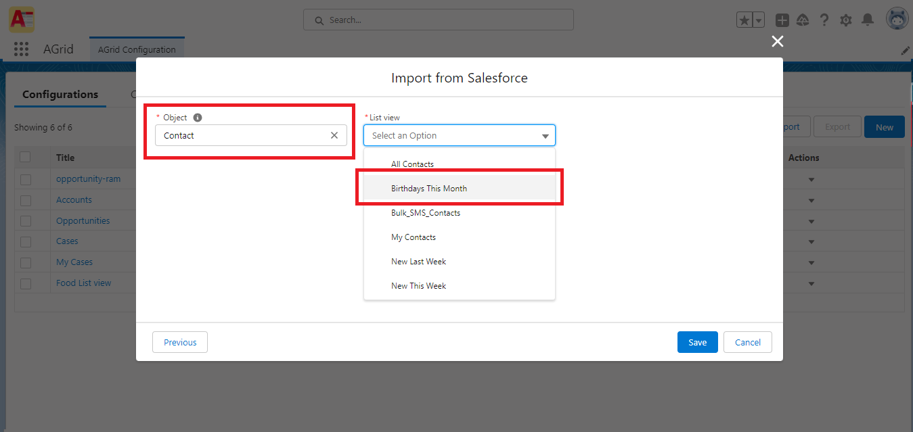The image size is (913, 432).
Task: Switch to the AGrid Configuration tab
Action: click(x=137, y=49)
